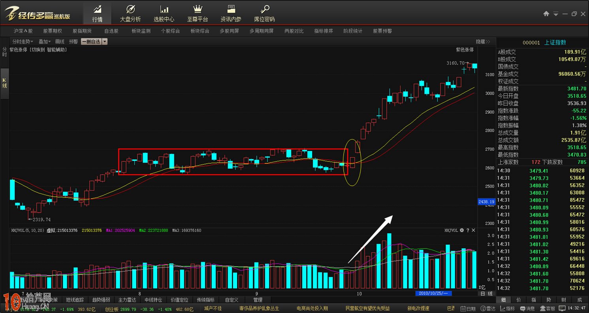Click the 一删自选 button
This screenshot has height=313, width=589.
[91, 41]
